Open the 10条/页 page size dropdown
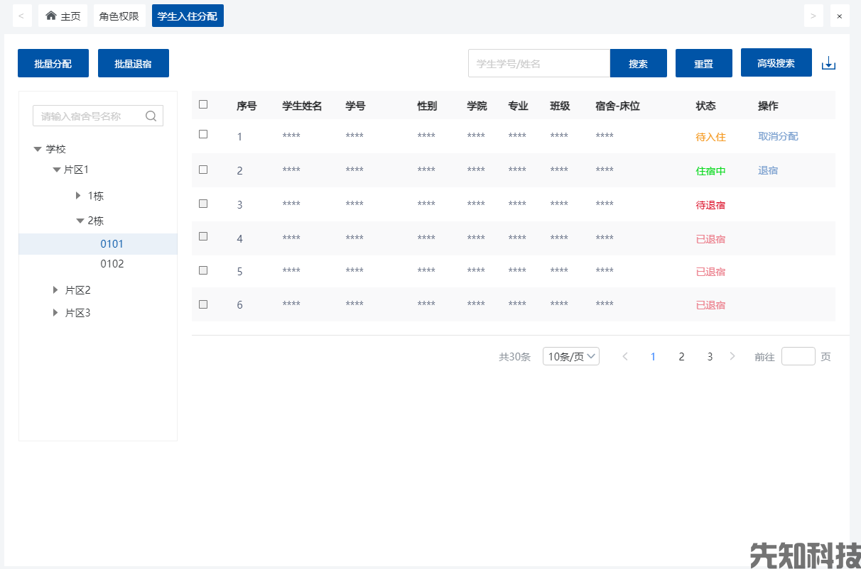 pos(571,356)
